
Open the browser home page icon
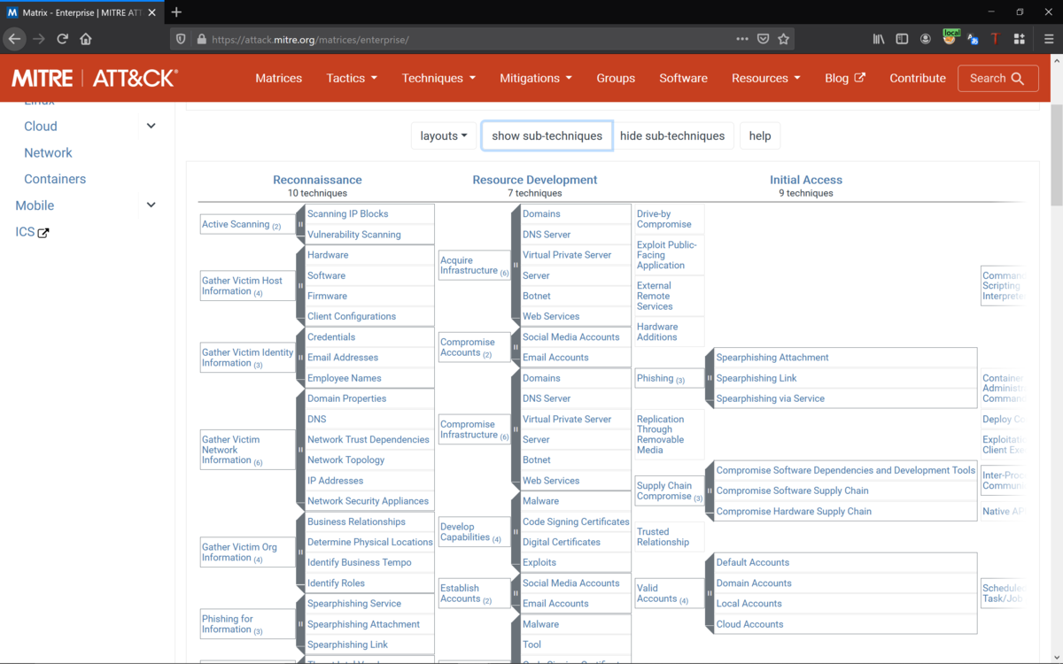coord(86,39)
